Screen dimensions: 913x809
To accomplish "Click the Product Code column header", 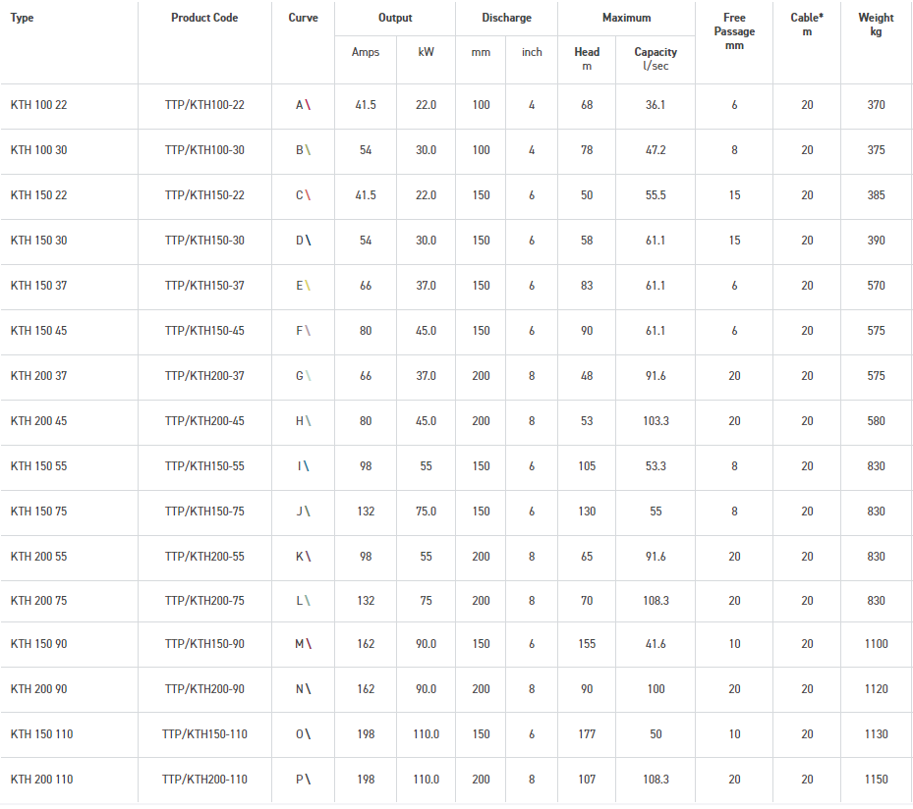I will (204, 18).
